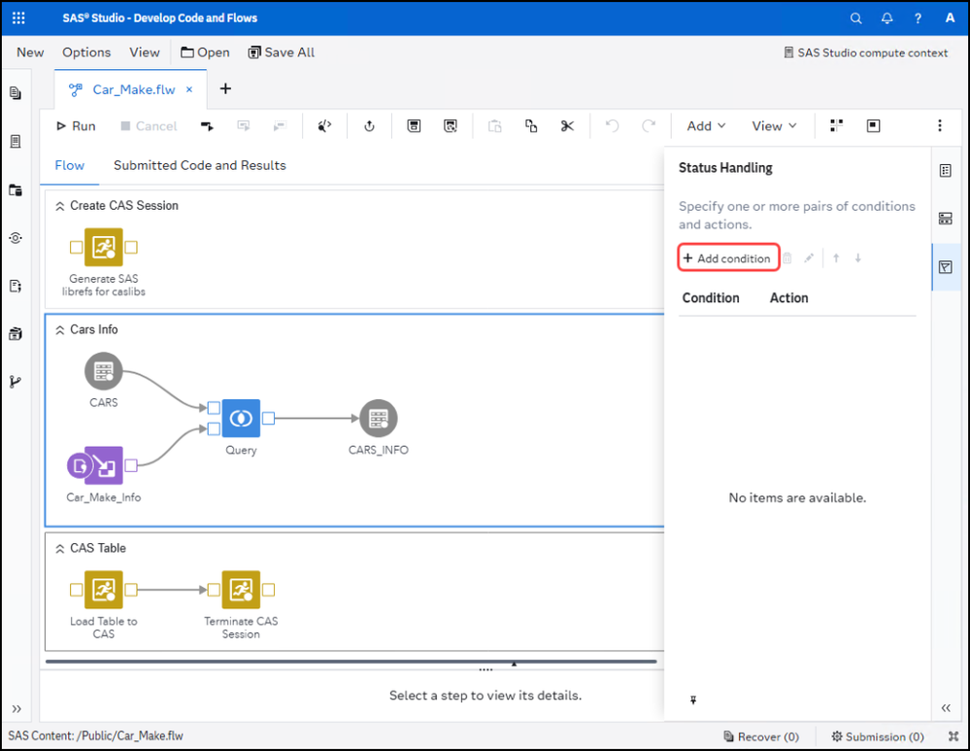This screenshot has width=970, height=751.
Task: Select the Load Table to CAS node
Action: coord(103,590)
